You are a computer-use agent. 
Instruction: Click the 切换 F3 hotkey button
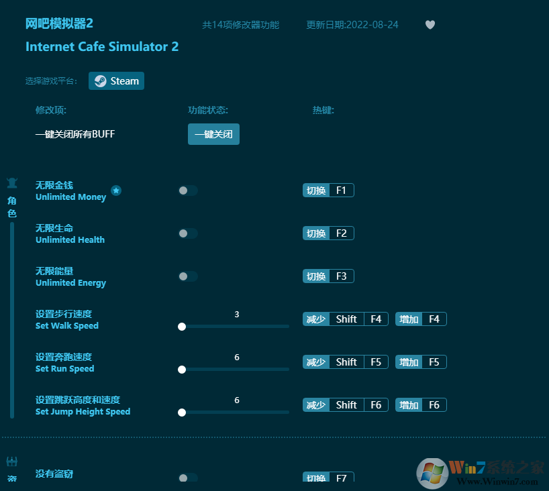328,276
